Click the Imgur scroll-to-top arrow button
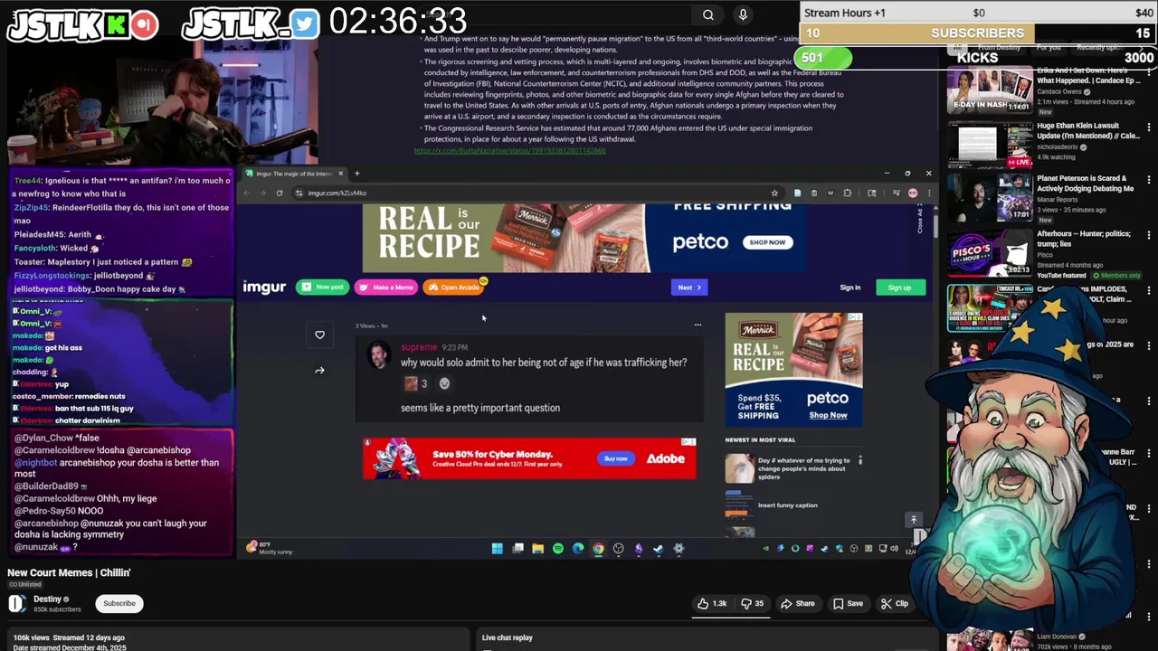Screen dimensions: 1158x651 (x=914, y=519)
